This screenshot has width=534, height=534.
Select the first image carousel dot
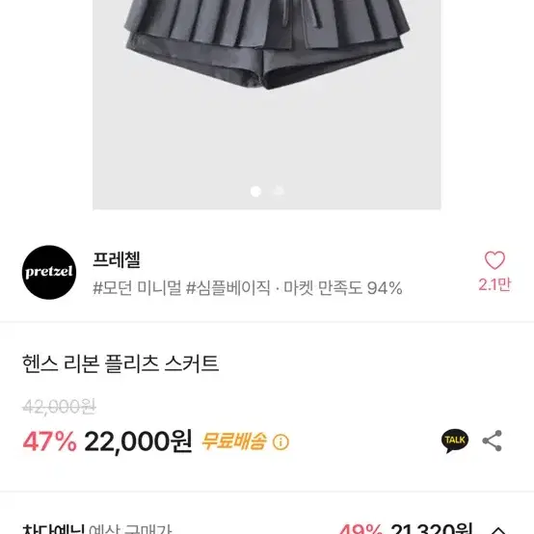click(255, 192)
